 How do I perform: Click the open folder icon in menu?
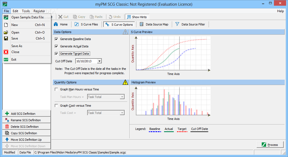coord(6,32)
